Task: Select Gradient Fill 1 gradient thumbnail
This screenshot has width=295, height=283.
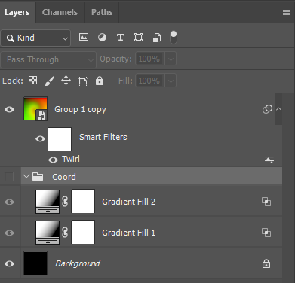Action: click(48, 233)
